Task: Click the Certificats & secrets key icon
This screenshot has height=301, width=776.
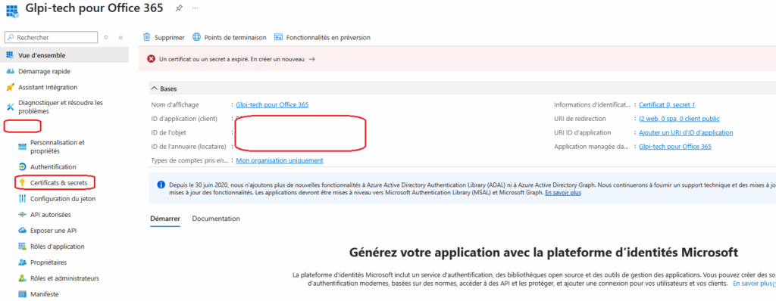Action: click(22, 183)
